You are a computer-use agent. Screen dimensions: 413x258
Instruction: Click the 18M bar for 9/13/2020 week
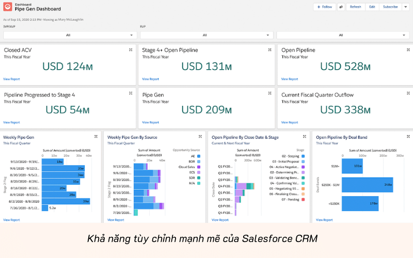(x=53, y=162)
